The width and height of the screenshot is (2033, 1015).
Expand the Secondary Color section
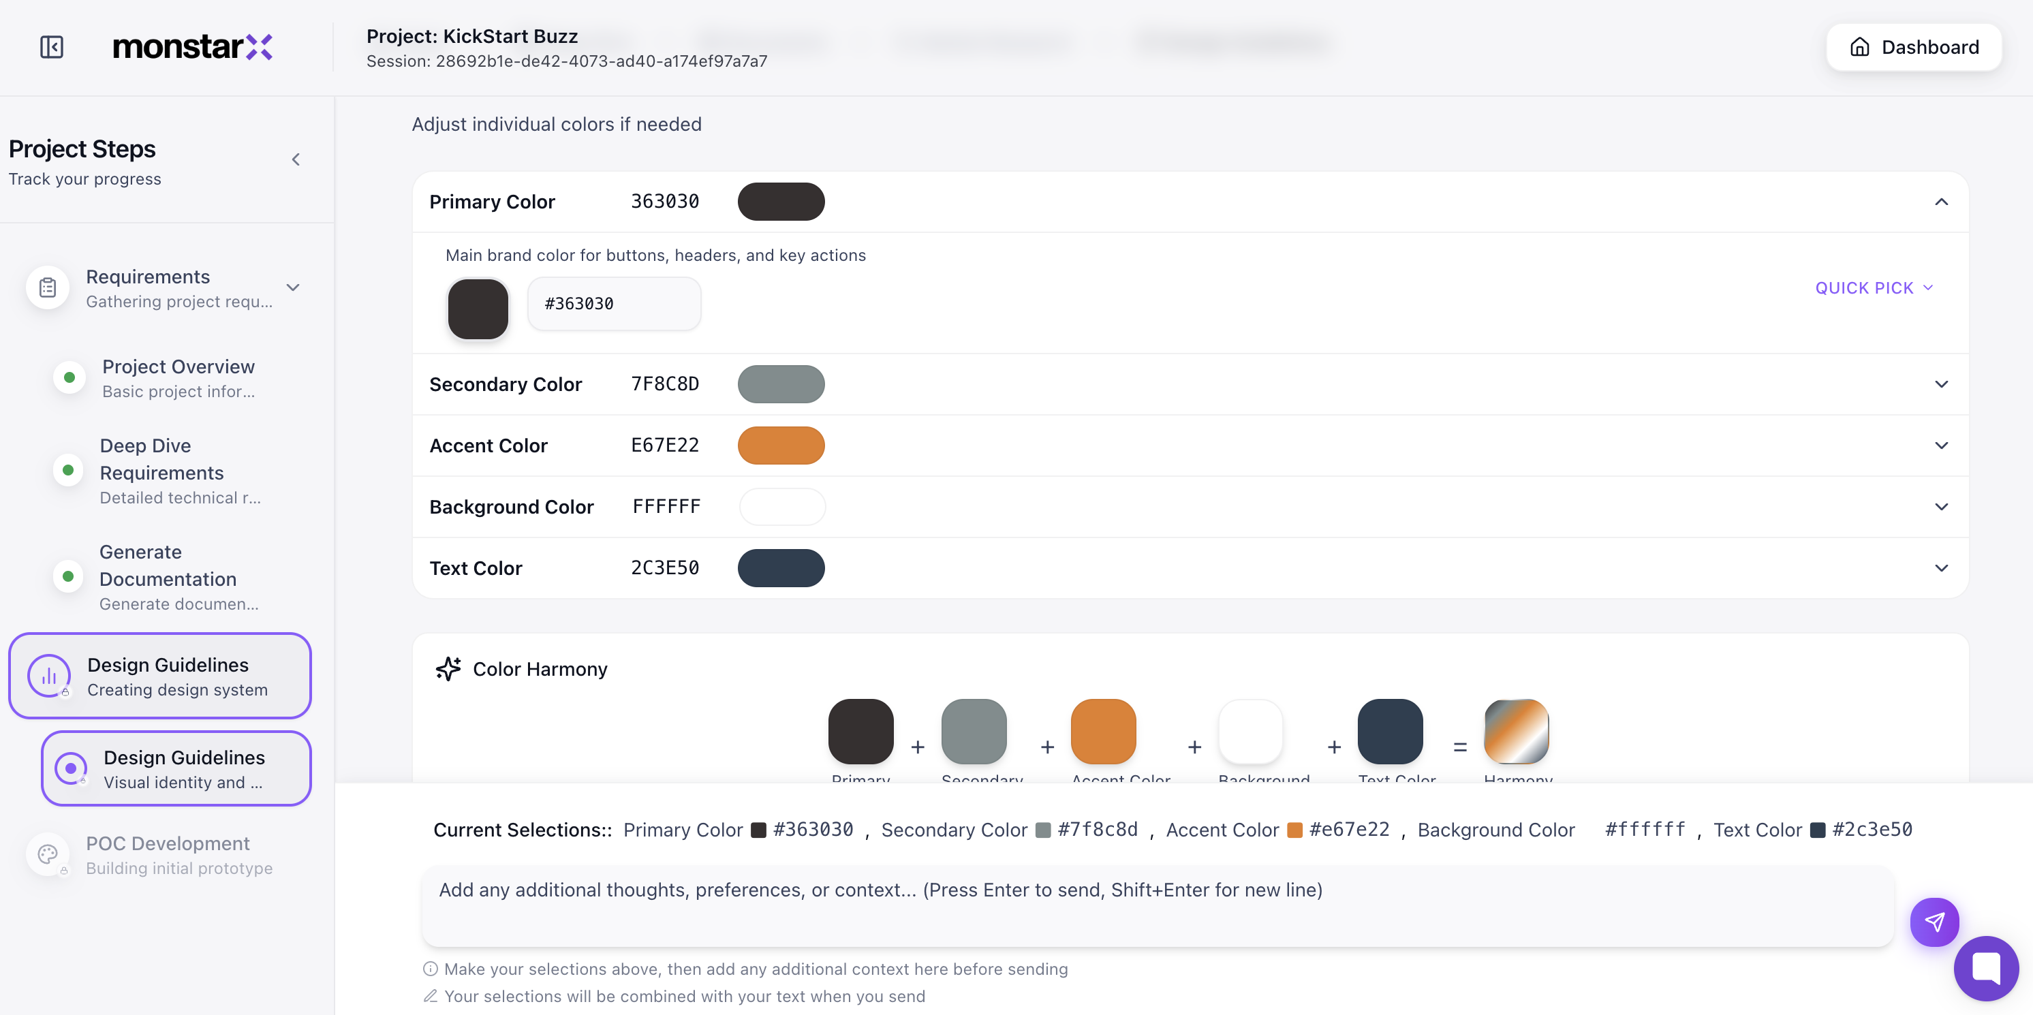tap(1942, 384)
